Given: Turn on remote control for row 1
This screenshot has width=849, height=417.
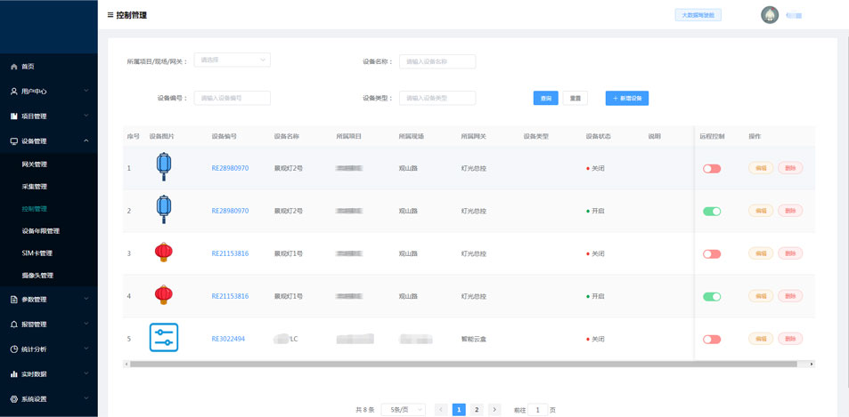Looking at the screenshot, I should pyautogui.click(x=712, y=168).
